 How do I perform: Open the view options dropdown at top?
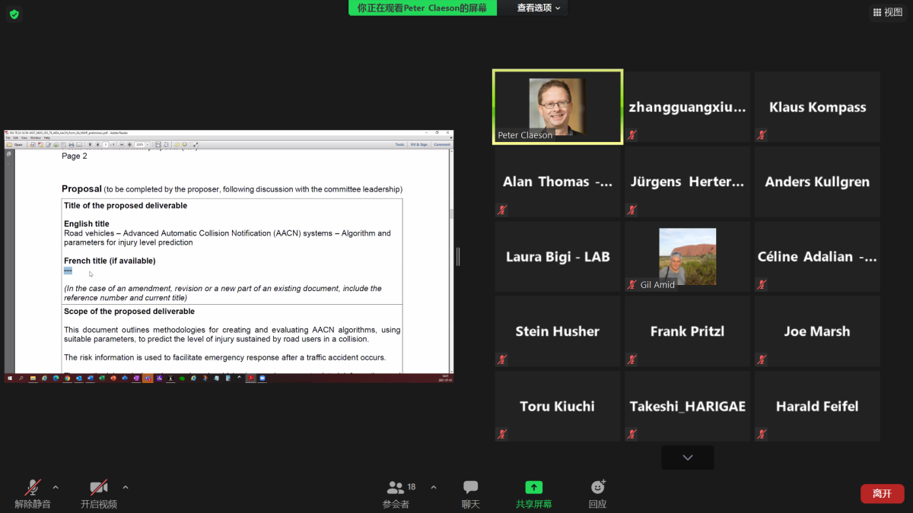(x=538, y=8)
